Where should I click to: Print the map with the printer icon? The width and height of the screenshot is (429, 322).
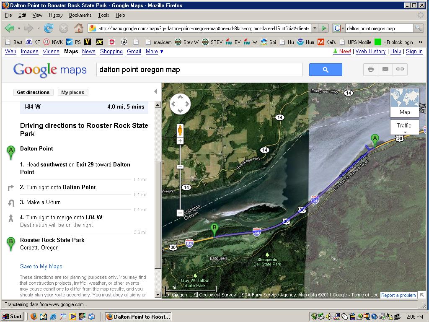point(371,69)
